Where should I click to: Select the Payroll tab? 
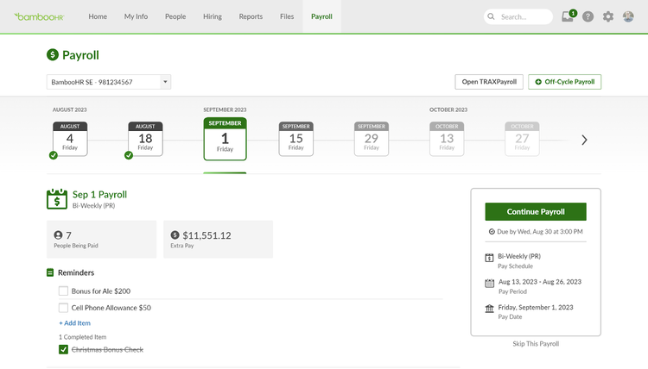pyautogui.click(x=321, y=16)
